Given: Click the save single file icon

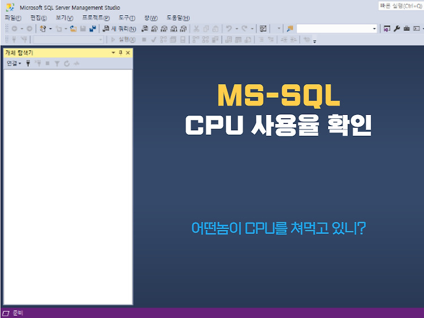Looking at the screenshot, I should [x=83, y=28].
